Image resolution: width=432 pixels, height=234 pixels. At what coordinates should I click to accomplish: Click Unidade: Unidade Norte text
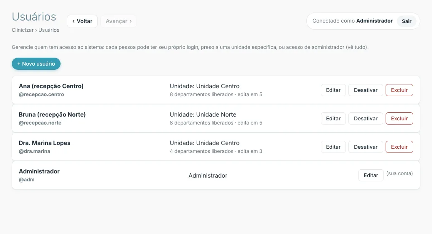(x=203, y=114)
